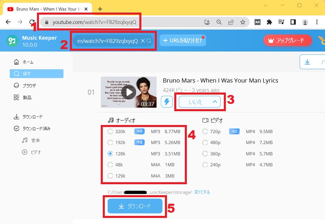The image size is (325, 224).
Task: Click the Music Keeper logo icon
Action: point(12,41)
